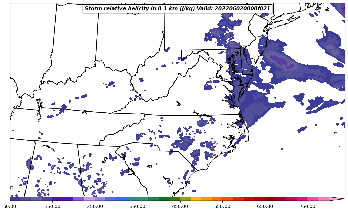Image resolution: width=348 pixels, height=212 pixels.
Task: Pick the first dark blue colorbar segment
Action: pos(15,199)
